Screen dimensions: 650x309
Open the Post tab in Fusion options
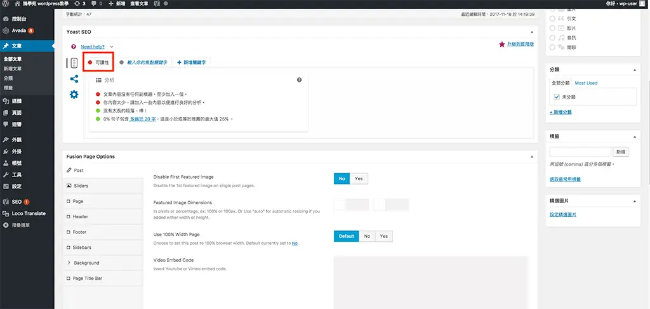103,170
